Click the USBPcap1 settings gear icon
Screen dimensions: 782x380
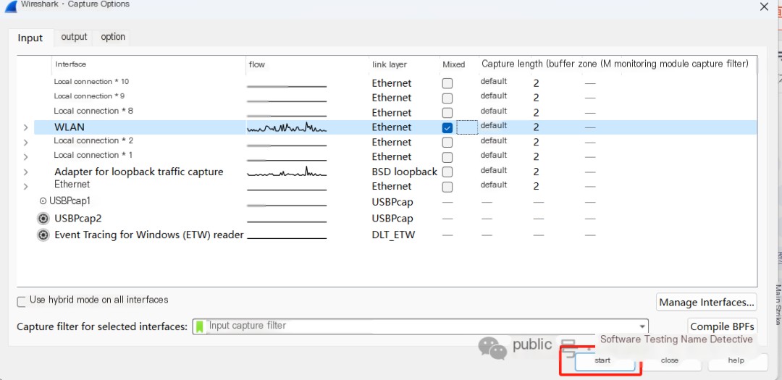pos(43,201)
